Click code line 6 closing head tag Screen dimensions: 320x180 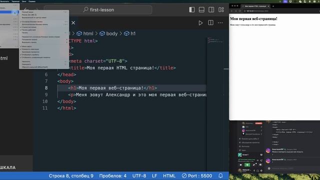pos(66,74)
